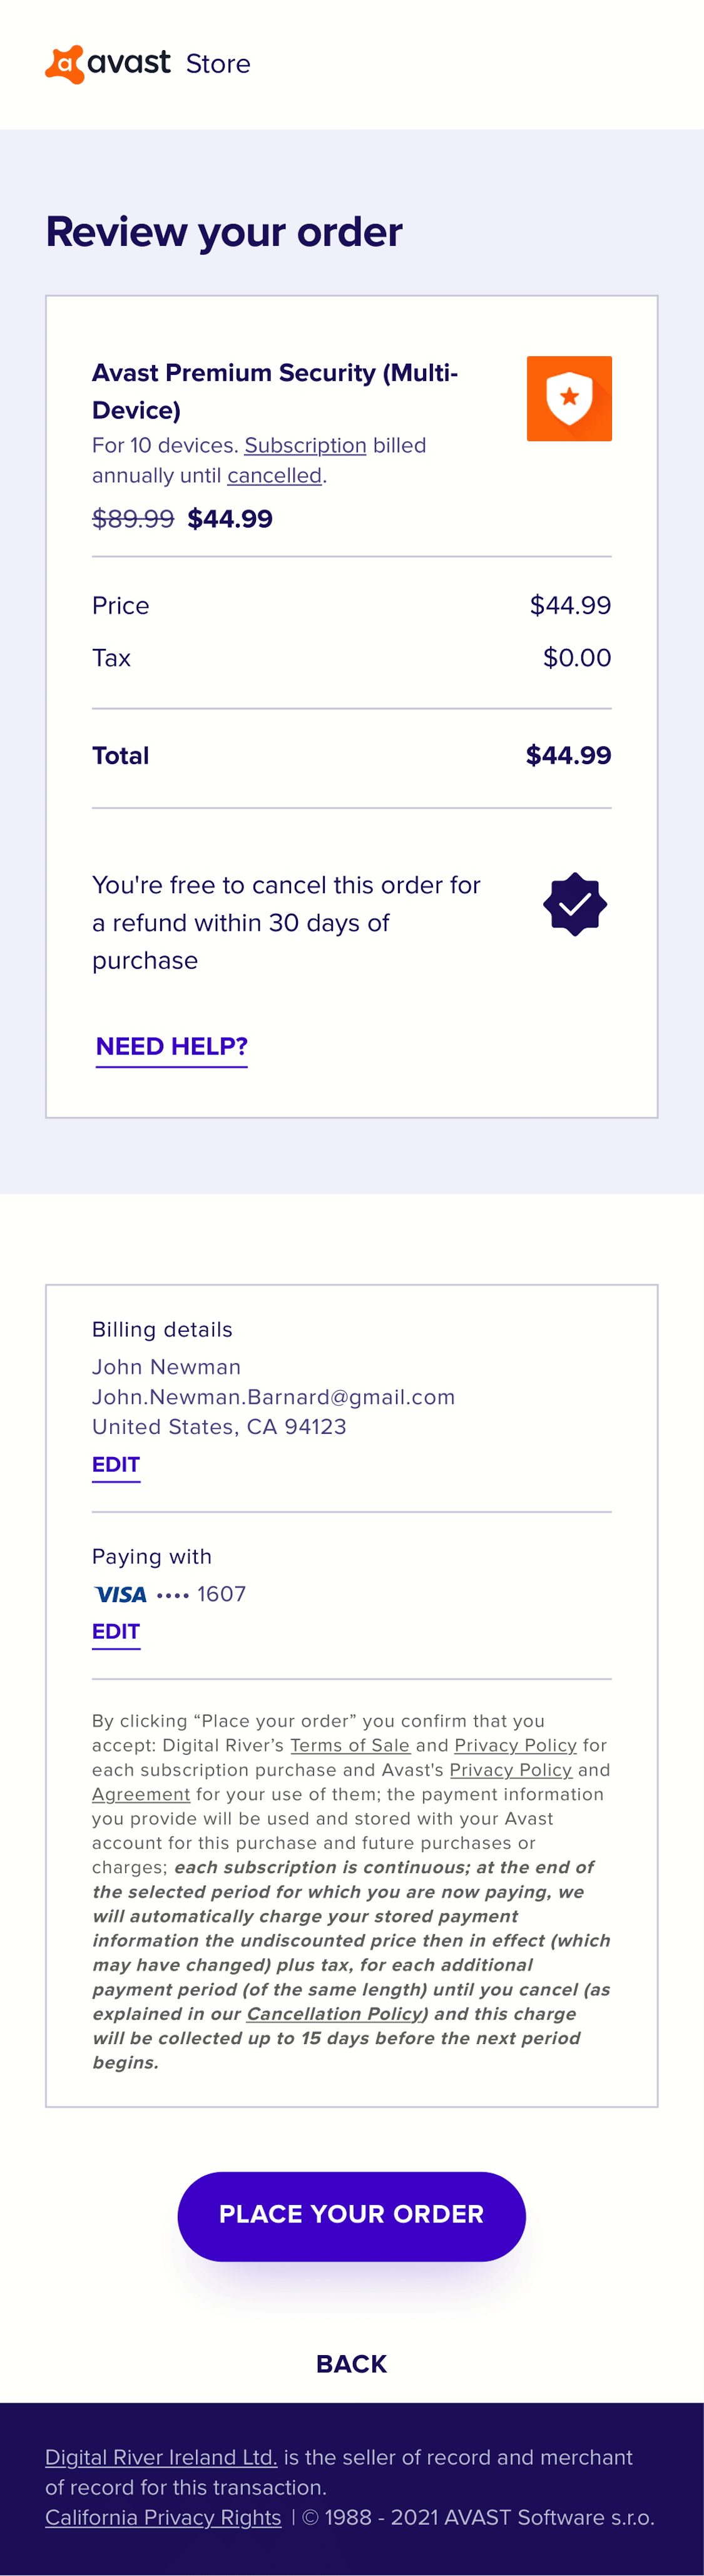Click the NEED HELP? link
The width and height of the screenshot is (704, 2576).
pyautogui.click(x=171, y=1046)
